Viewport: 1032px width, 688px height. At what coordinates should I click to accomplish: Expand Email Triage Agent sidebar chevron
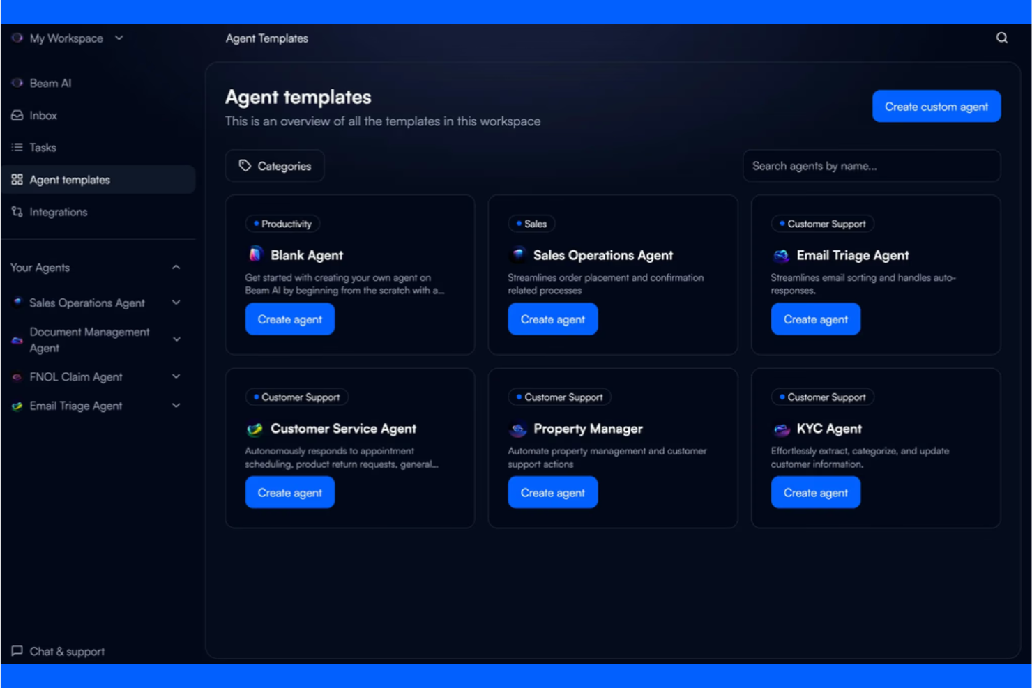176,406
